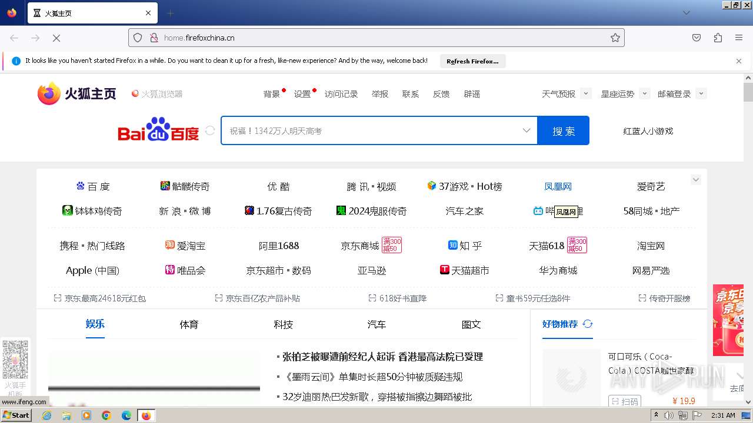Stop loading the page in the toolbar

click(x=56, y=38)
